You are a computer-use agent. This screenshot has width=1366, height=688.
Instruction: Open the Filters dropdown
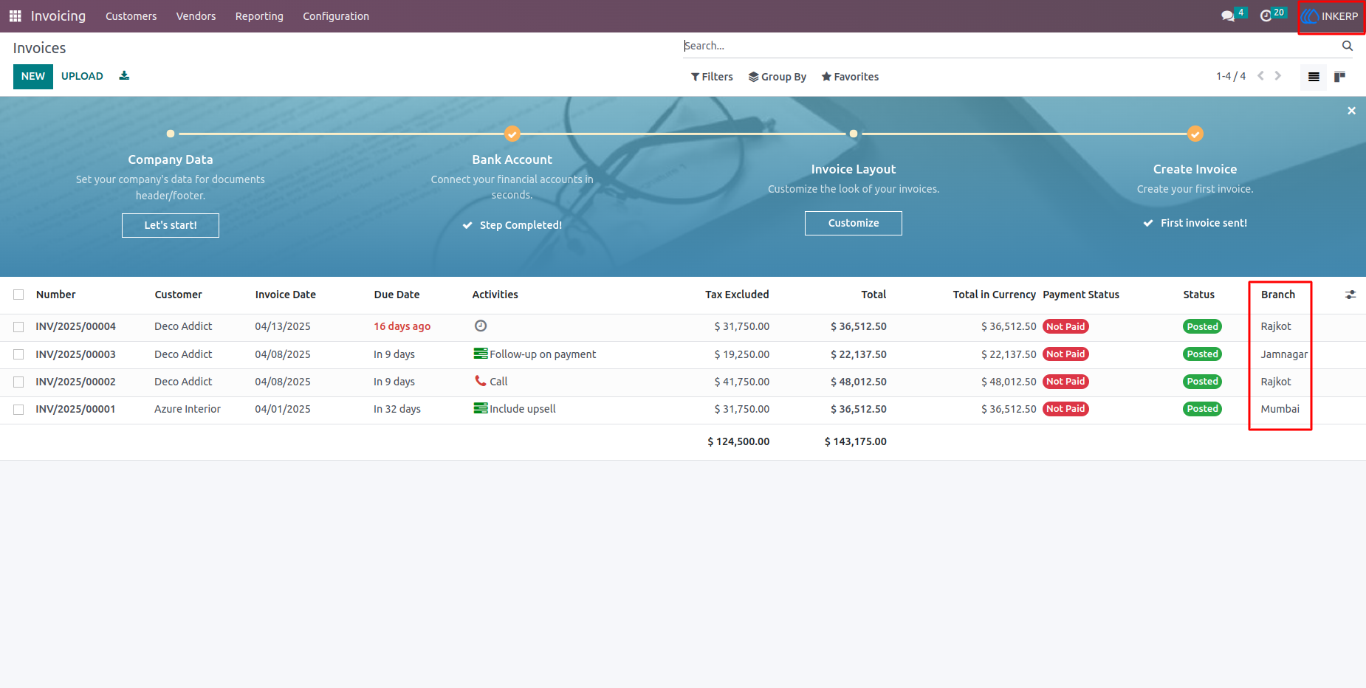pyautogui.click(x=712, y=77)
